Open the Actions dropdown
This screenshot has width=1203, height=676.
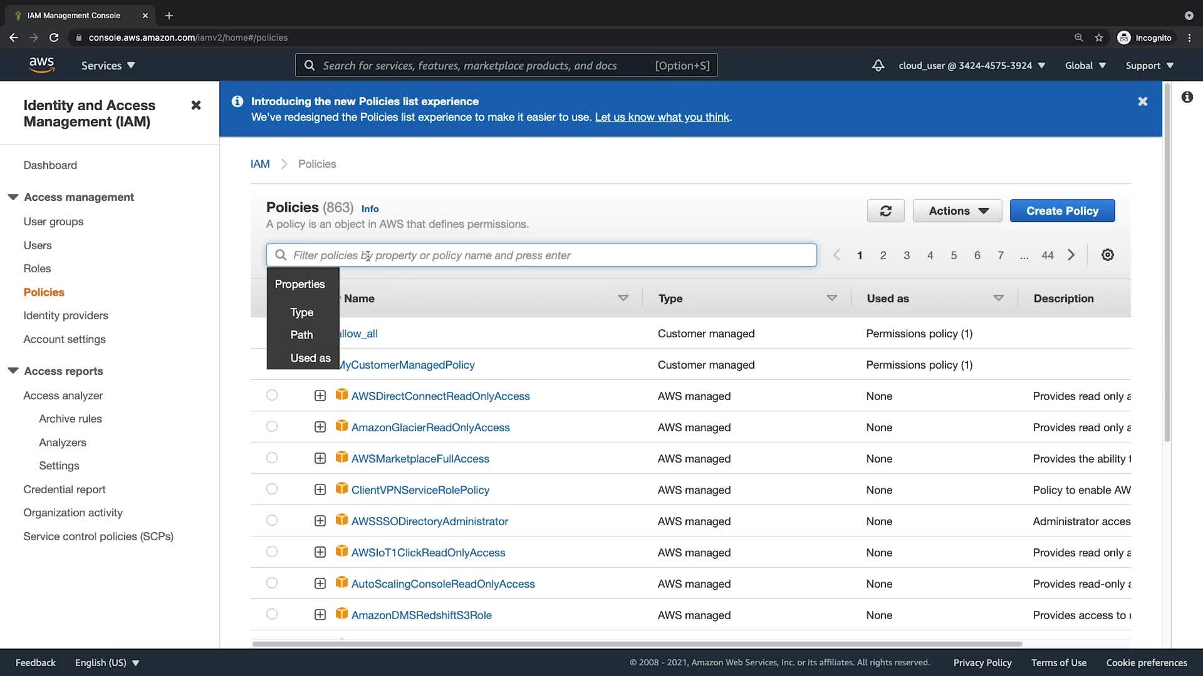(x=957, y=211)
